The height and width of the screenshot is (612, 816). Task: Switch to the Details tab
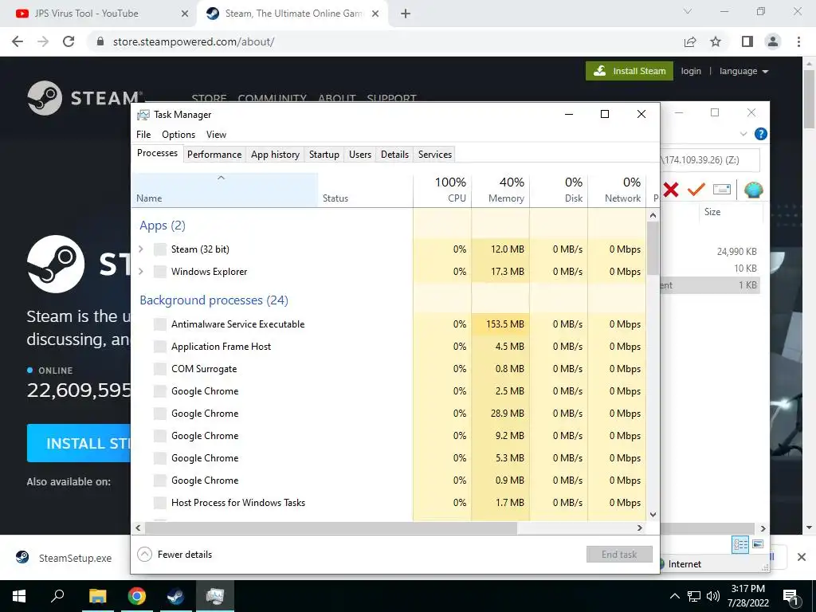tap(394, 154)
